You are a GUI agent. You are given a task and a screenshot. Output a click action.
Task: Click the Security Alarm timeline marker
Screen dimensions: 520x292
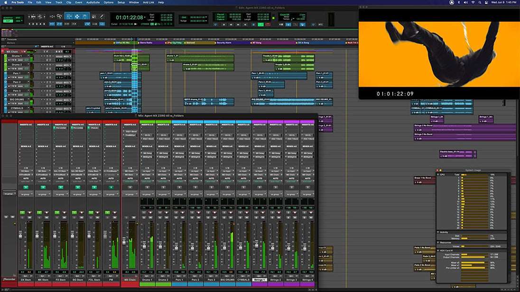[224, 43]
